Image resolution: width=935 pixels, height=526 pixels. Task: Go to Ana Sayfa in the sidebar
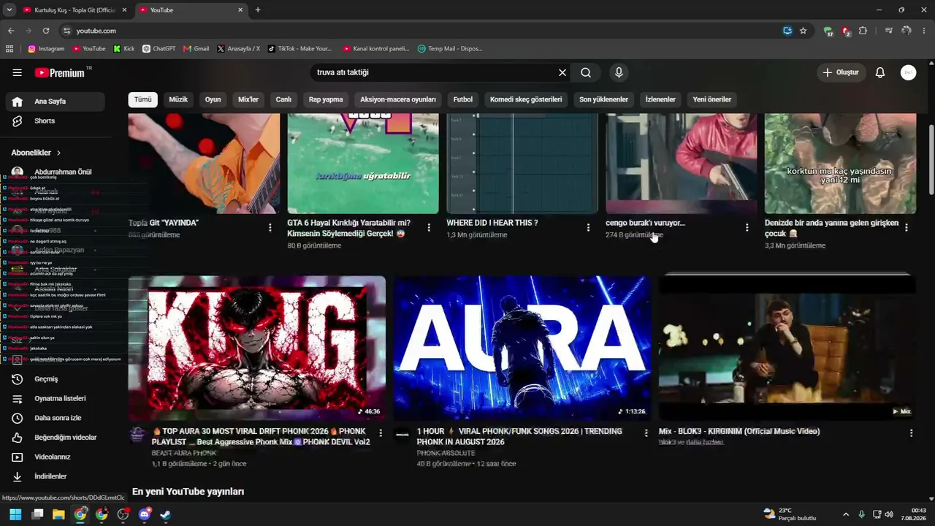click(x=56, y=102)
